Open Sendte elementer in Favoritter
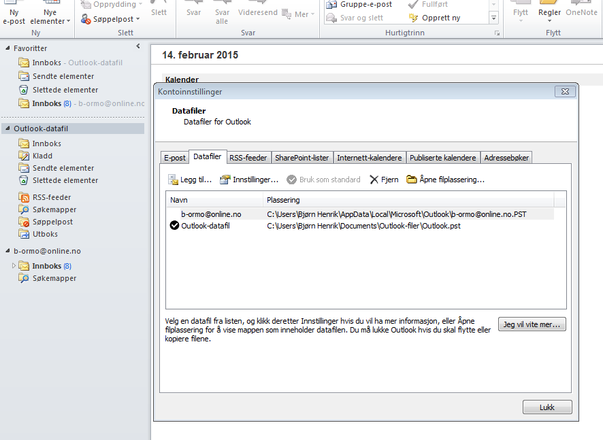 pyautogui.click(x=56, y=76)
